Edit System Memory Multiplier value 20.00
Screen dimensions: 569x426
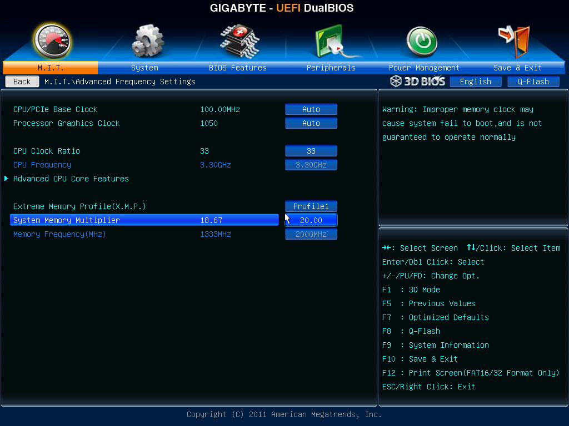(311, 220)
